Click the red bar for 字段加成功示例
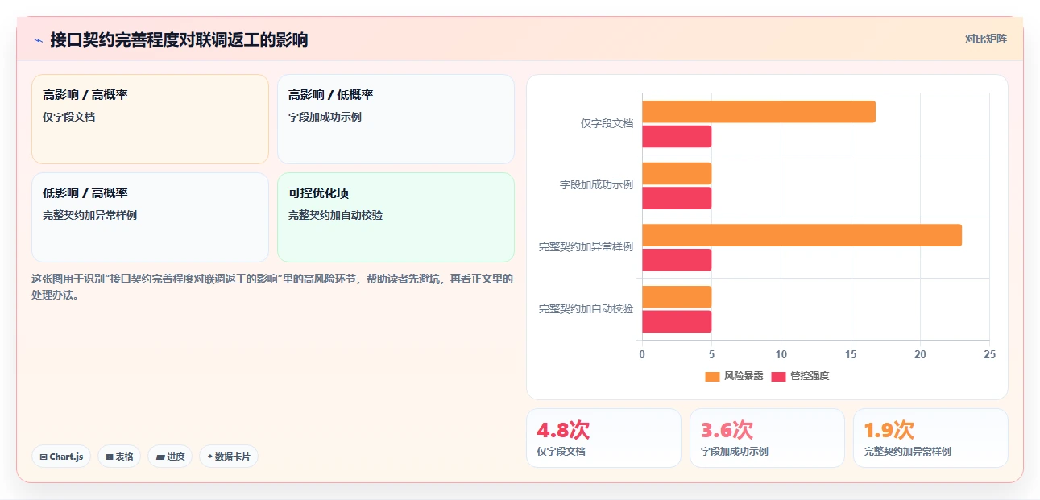This screenshot has width=1040, height=500. 677,198
